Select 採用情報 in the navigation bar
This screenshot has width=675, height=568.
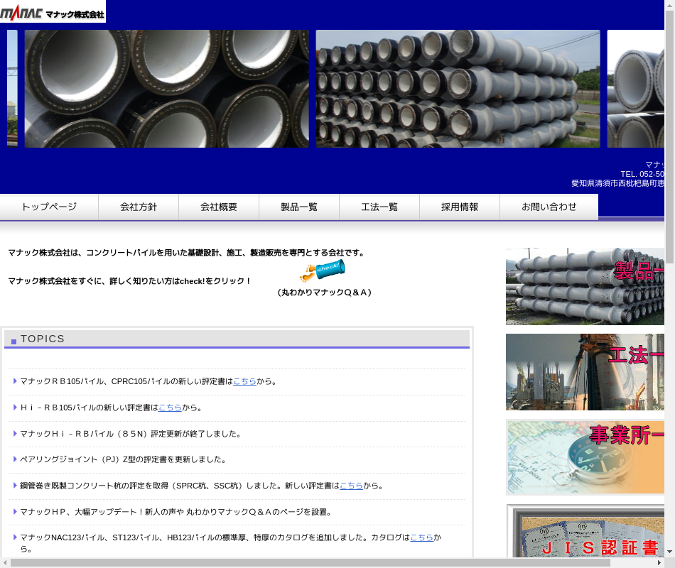[460, 207]
